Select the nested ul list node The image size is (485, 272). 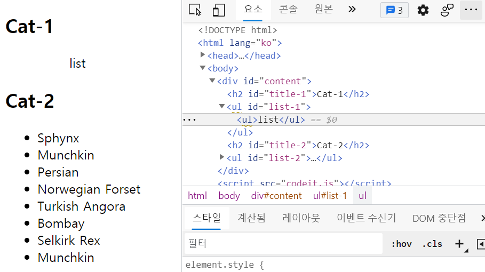click(x=271, y=119)
